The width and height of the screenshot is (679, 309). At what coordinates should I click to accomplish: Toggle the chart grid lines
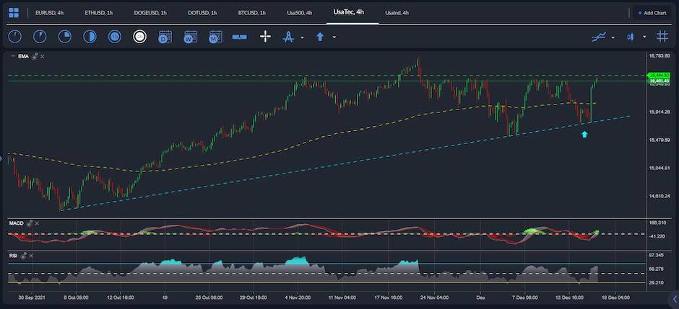pos(662,37)
